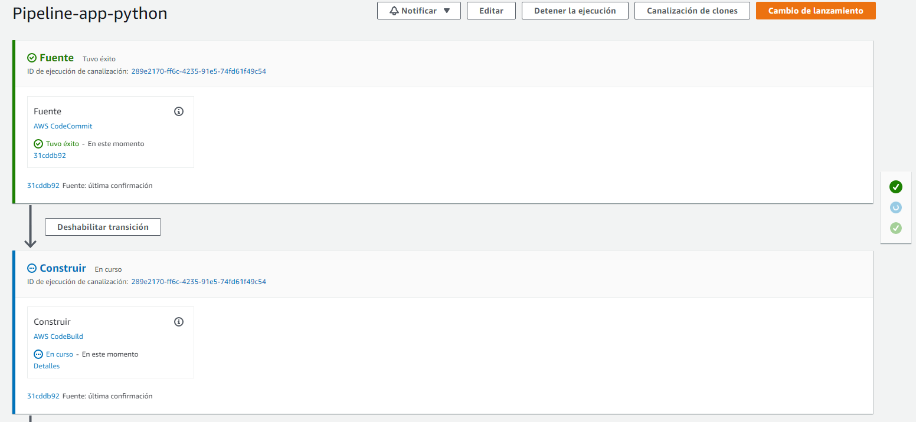Image resolution: width=916 pixels, height=422 pixels.
Task: Open the AWS CodeCommit link
Action: 63,126
